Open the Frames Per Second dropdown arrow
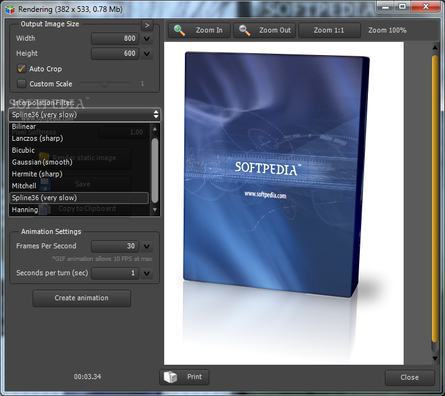This screenshot has height=396, width=445. coord(147,246)
